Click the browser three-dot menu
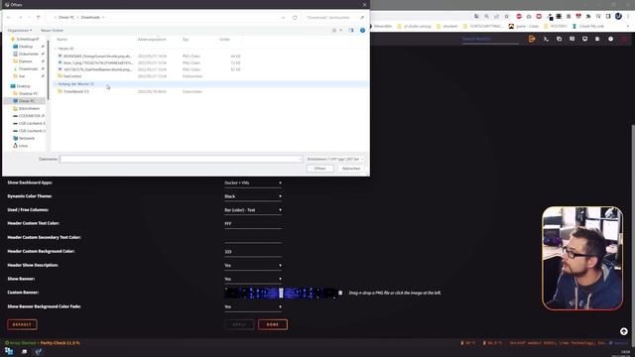The image size is (635, 357). (x=628, y=16)
